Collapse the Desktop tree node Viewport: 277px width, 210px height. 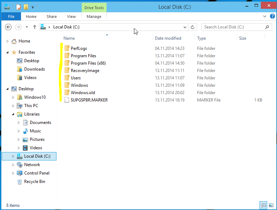7,89
